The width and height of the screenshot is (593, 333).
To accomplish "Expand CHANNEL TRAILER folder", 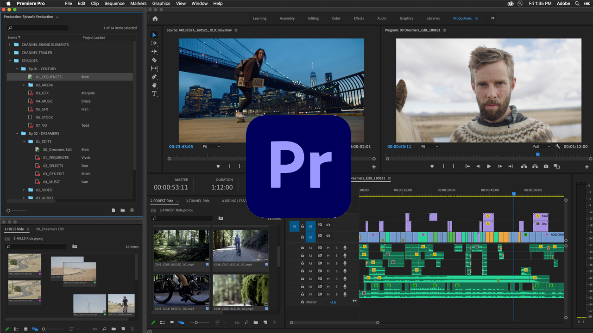I will click(x=10, y=53).
